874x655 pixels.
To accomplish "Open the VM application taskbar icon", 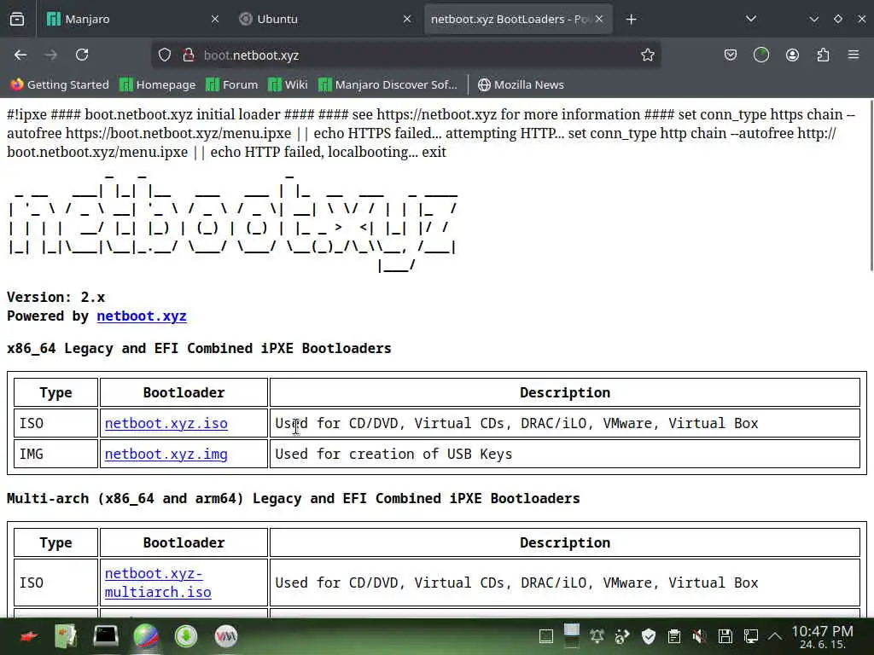I will 225,636.
